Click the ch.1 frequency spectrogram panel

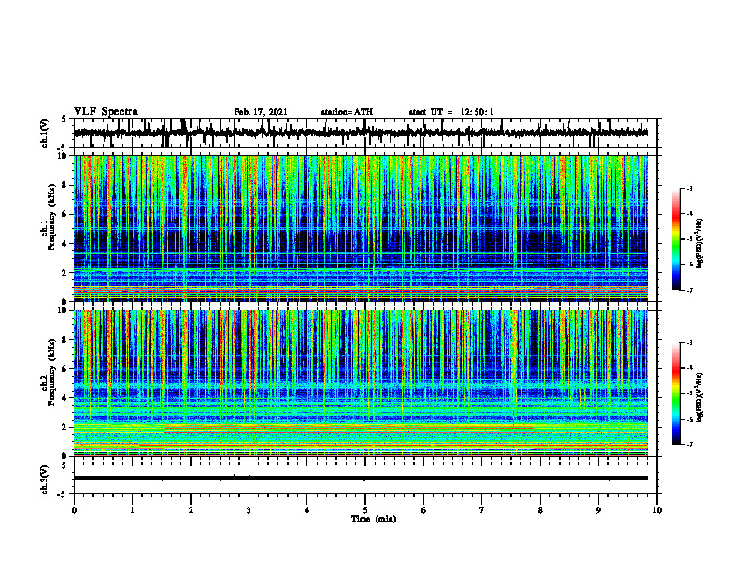tap(361, 228)
